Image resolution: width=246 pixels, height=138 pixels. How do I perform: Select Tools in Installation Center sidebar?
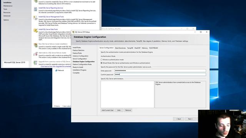tap(5, 9)
